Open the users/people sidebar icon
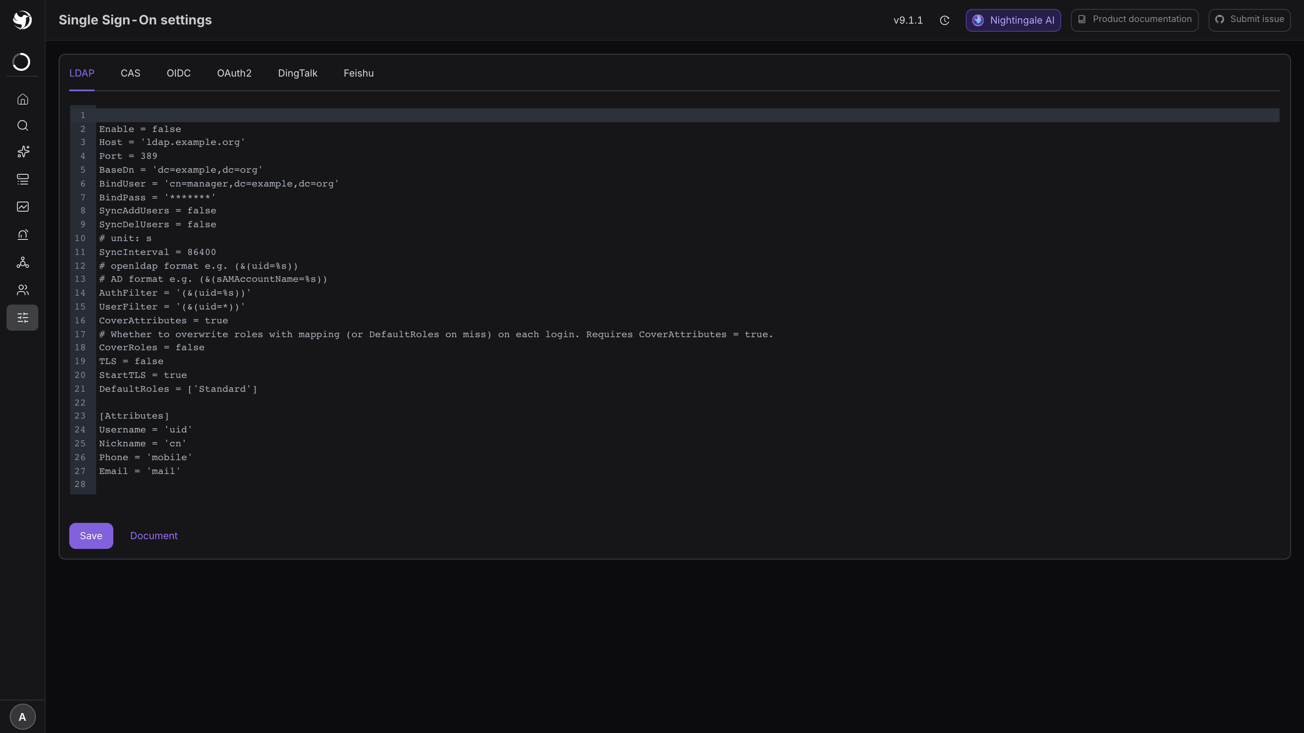 pos(23,290)
